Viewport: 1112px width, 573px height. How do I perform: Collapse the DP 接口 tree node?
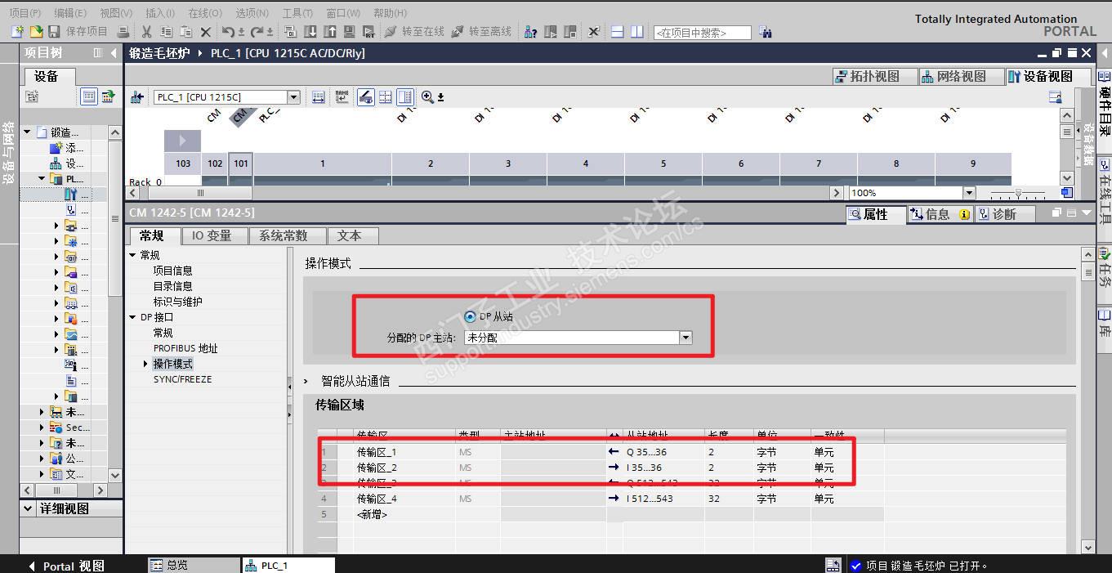[x=132, y=317]
